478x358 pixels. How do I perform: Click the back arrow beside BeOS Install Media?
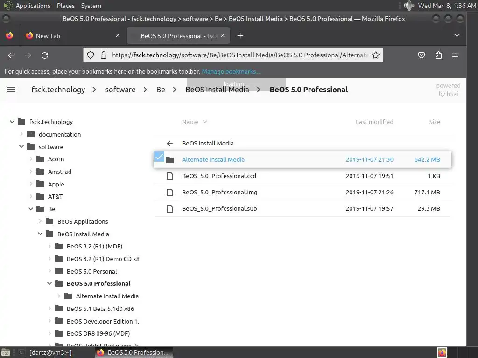point(170,144)
